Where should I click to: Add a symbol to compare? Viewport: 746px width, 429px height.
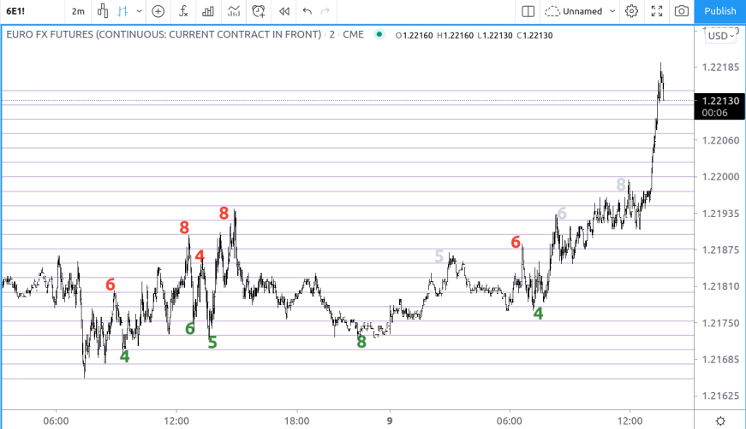pos(158,11)
